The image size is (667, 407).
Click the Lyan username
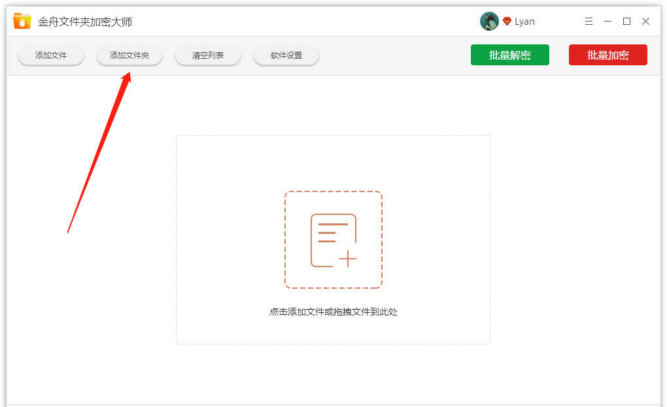tap(524, 22)
